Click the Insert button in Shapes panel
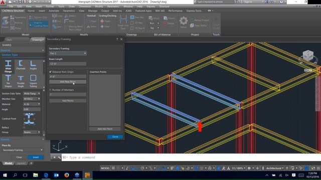The width and height of the screenshot is (321, 180). pyautogui.click(x=36, y=157)
